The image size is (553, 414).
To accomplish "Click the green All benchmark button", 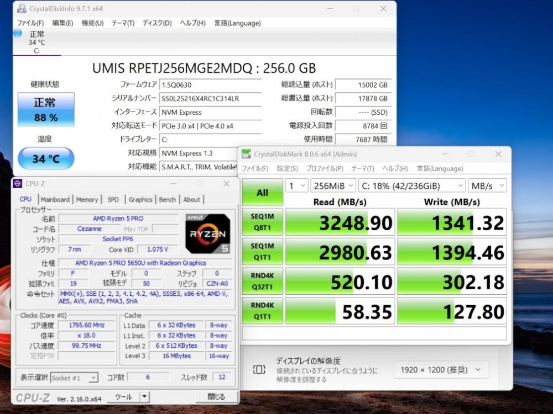I will point(262,193).
